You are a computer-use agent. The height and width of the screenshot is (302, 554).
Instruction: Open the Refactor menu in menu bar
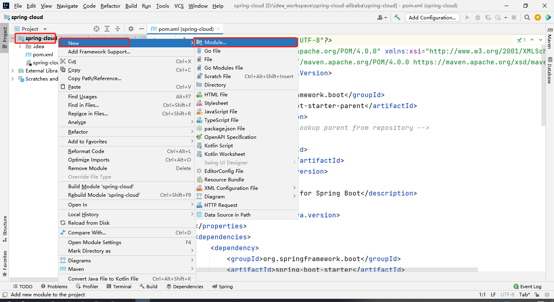click(x=110, y=6)
